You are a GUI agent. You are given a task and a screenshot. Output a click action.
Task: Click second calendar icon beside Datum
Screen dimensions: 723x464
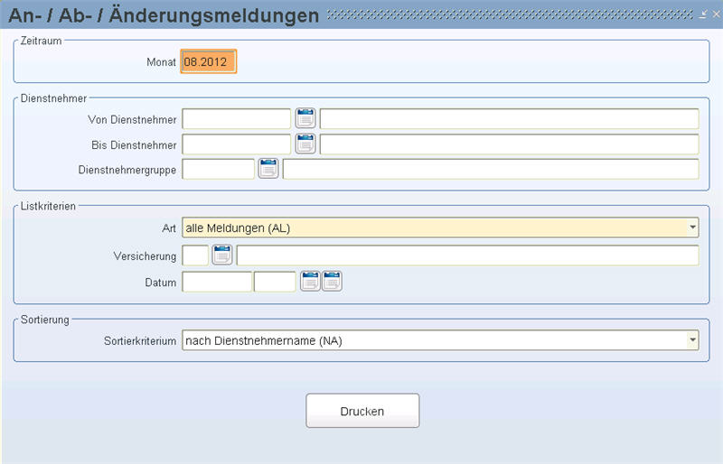332,281
